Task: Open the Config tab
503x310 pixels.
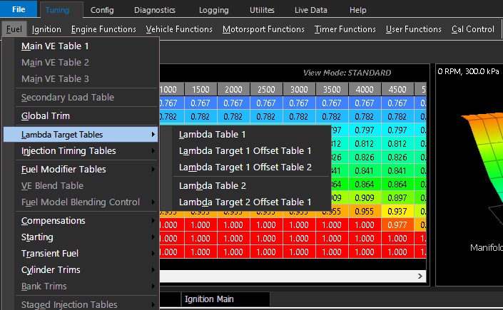Action: pyautogui.click(x=102, y=10)
